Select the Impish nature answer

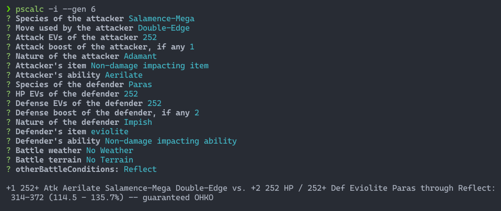[137, 122]
